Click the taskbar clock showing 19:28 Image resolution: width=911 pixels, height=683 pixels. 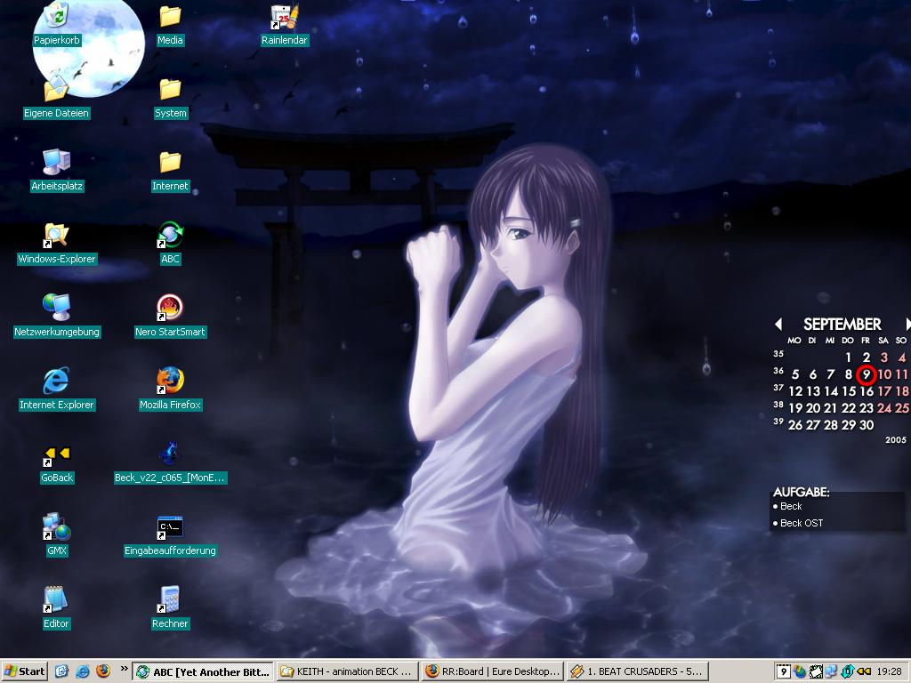click(x=889, y=671)
